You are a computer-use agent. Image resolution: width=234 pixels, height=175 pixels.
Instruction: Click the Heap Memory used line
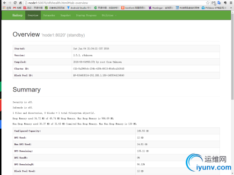(x=63, y=119)
